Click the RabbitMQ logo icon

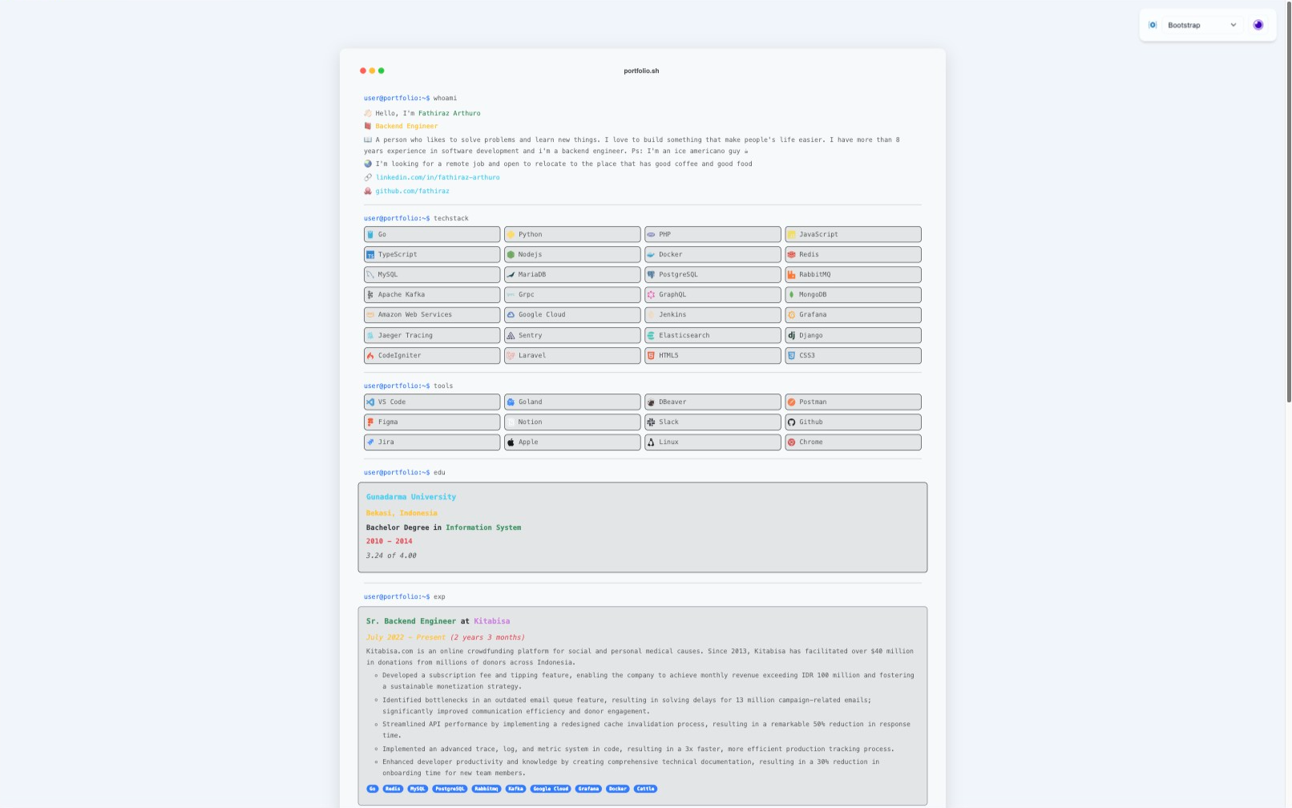[791, 274]
